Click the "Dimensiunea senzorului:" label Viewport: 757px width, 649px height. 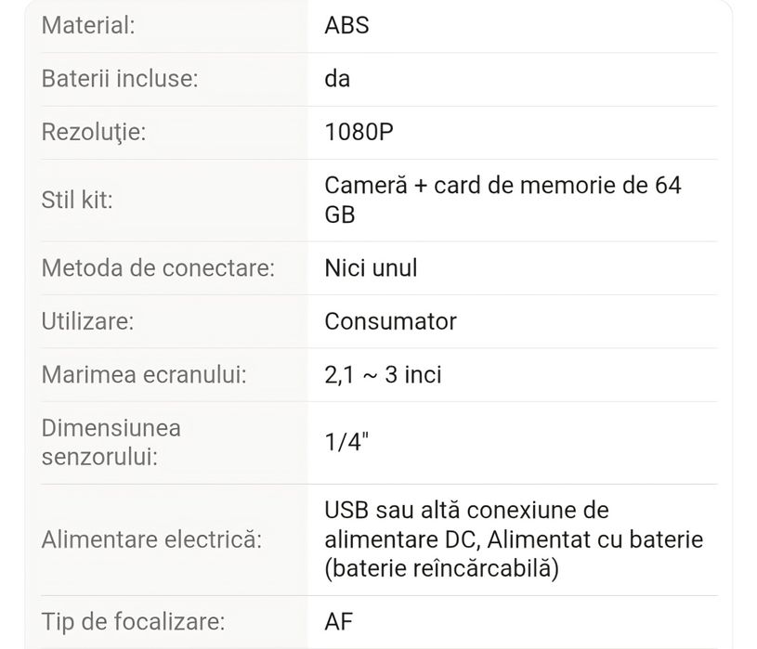[x=111, y=442]
